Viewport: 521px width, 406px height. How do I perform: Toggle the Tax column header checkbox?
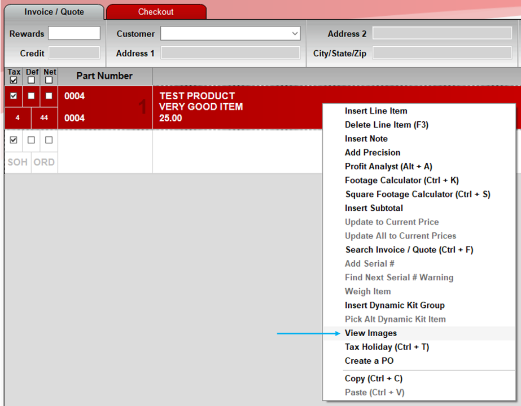(14, 80)
